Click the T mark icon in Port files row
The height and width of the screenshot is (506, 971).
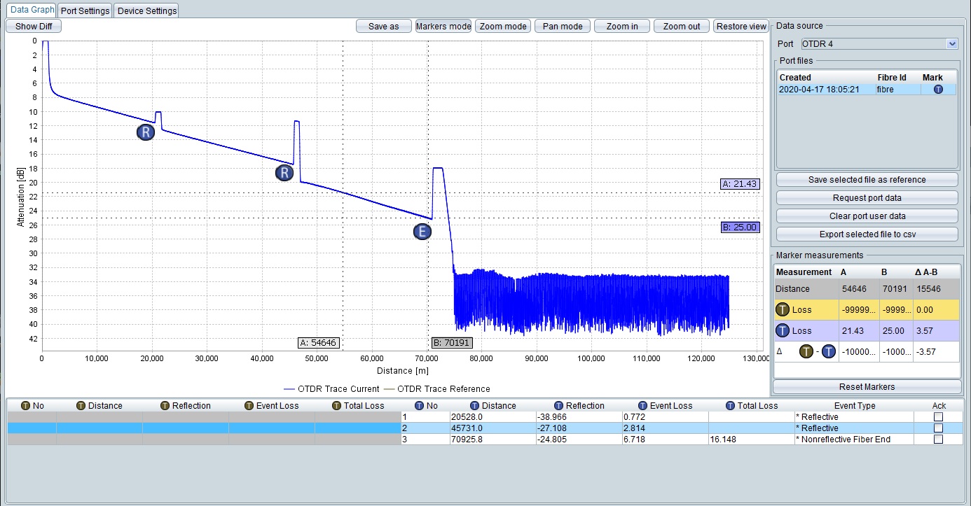938,90
